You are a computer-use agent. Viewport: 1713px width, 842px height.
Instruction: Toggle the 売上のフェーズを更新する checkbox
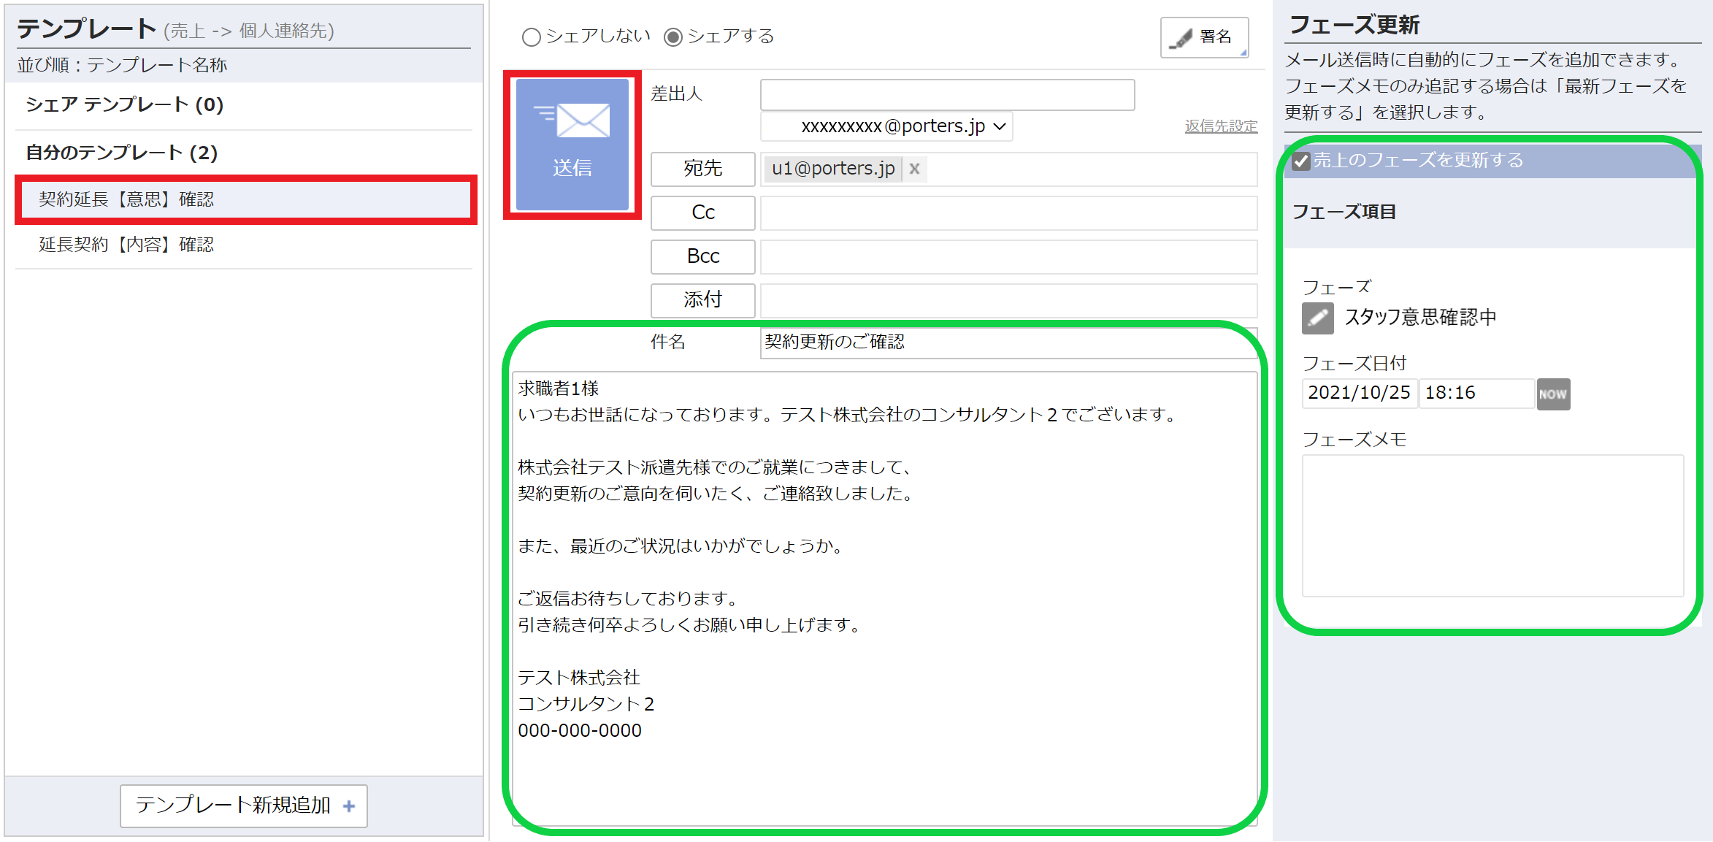[x=1300, y=161]
